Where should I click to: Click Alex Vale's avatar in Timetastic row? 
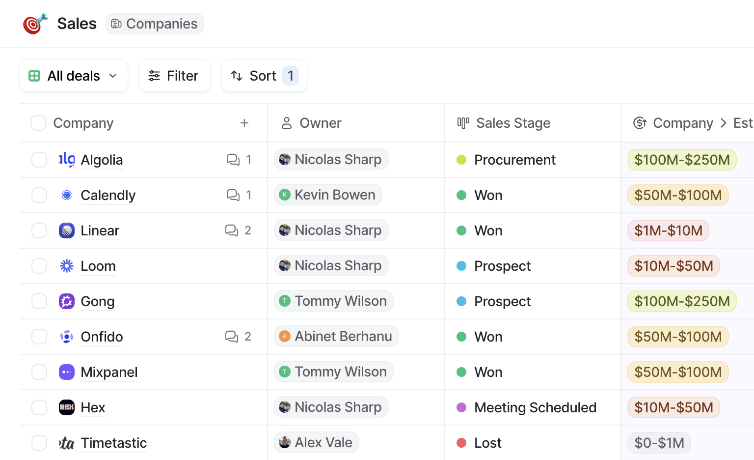pyautogui.click(x=285, y=442)
